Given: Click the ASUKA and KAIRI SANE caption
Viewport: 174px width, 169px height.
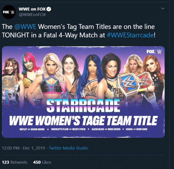Looking at the screenshot, I should [x=137, y=129].
